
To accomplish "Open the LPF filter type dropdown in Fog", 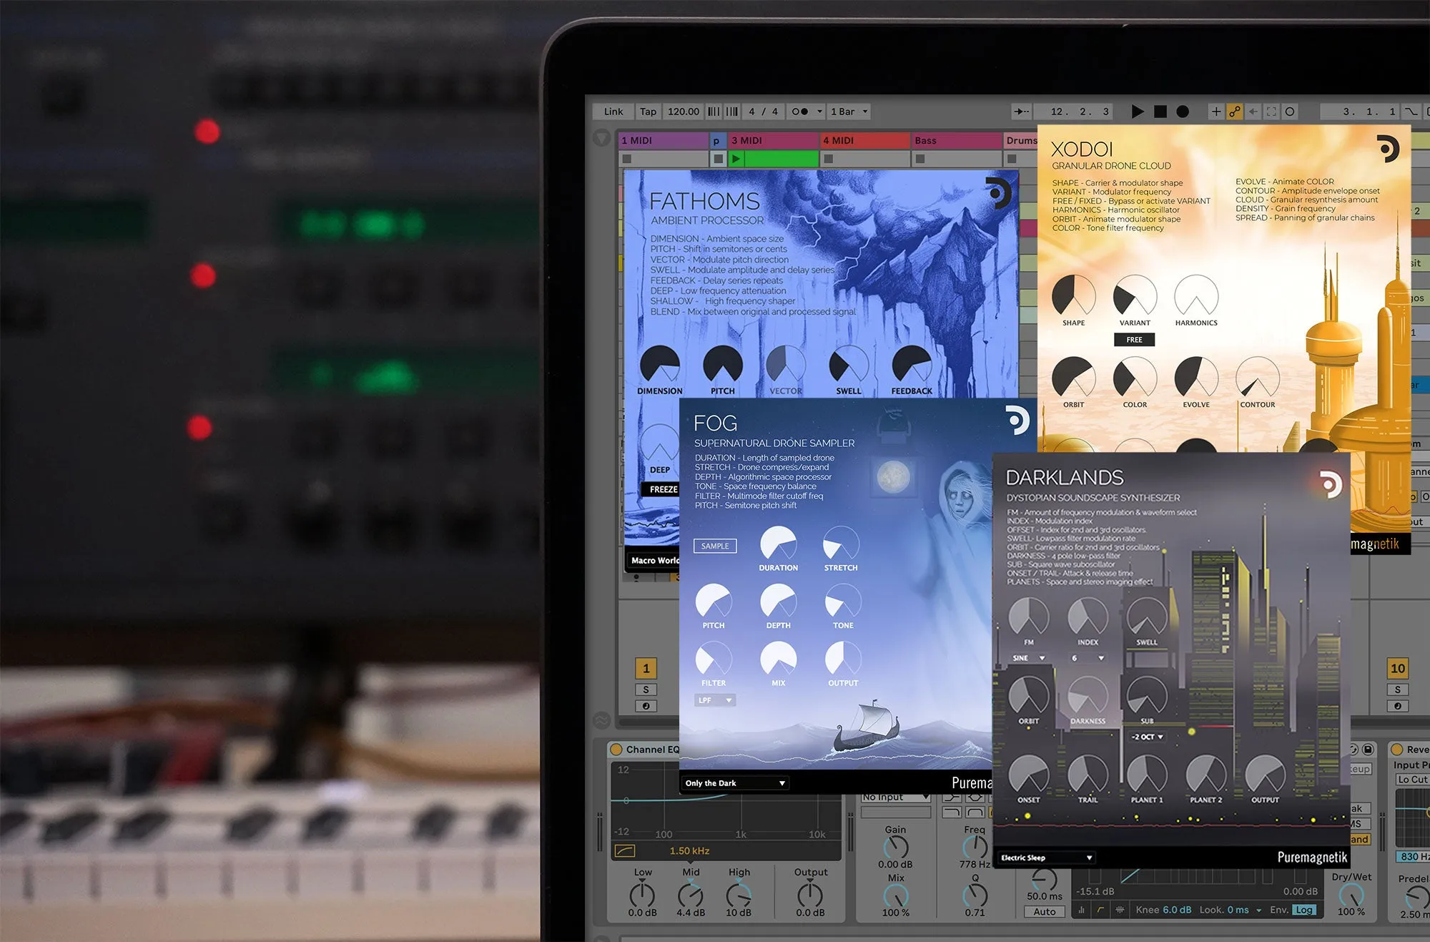I will tap(715, 700).
